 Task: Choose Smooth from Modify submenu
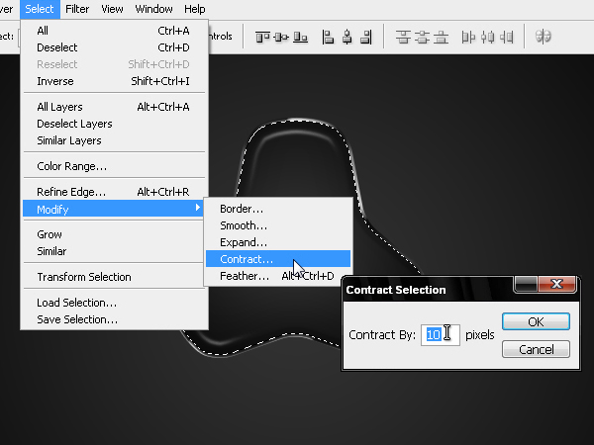click(278, 225)
